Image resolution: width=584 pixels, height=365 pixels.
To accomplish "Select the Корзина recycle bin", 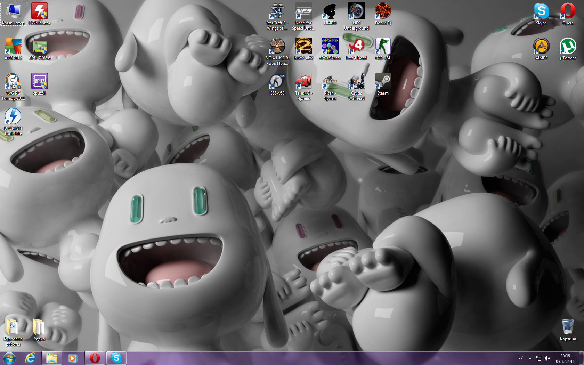I will (568, 330).
